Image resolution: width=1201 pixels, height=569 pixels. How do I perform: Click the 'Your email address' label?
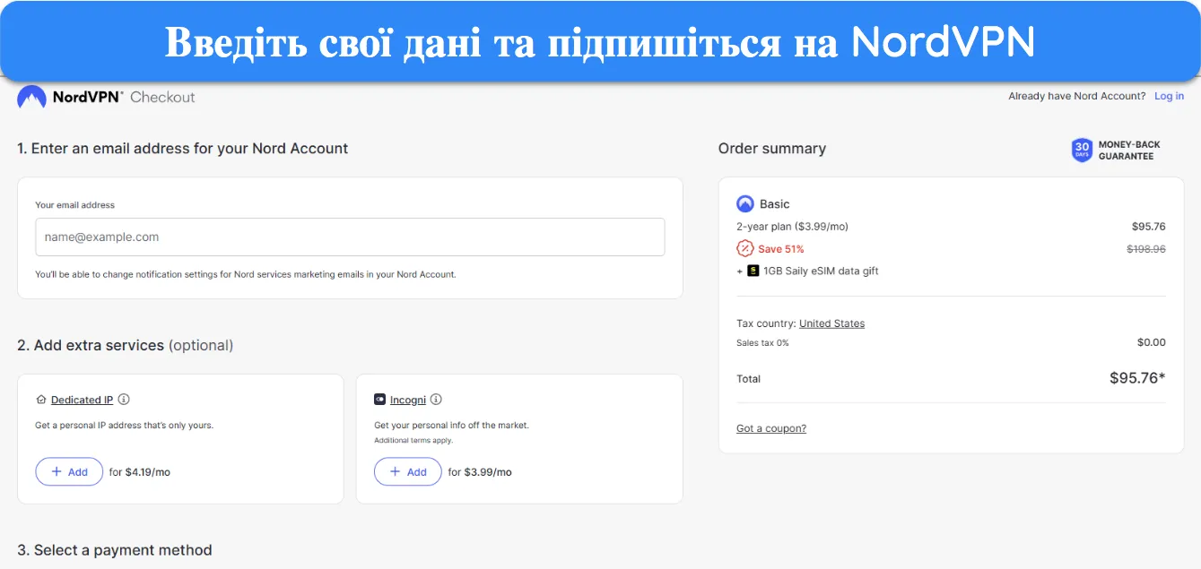pos(75,205)
